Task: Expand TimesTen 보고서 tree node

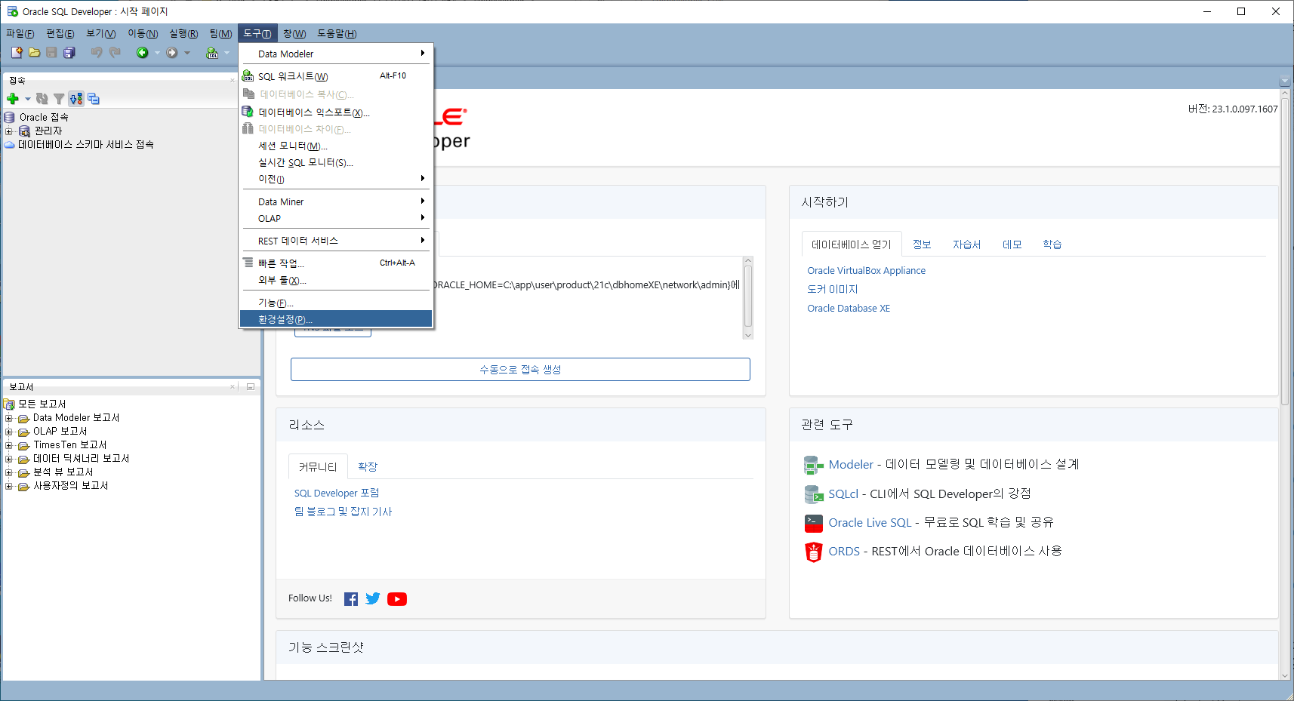Action: coord(9,445)
